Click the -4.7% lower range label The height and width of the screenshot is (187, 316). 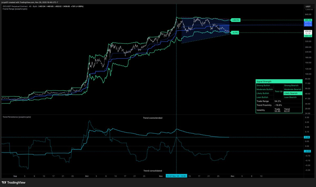click(x=234, y=33)
